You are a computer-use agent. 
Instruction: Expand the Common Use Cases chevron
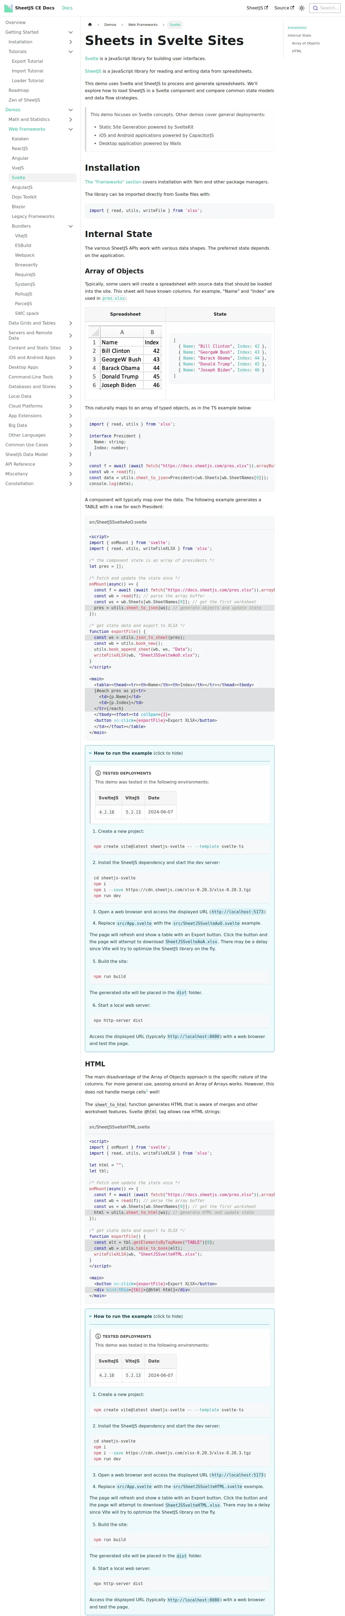[x=70, y=445]
